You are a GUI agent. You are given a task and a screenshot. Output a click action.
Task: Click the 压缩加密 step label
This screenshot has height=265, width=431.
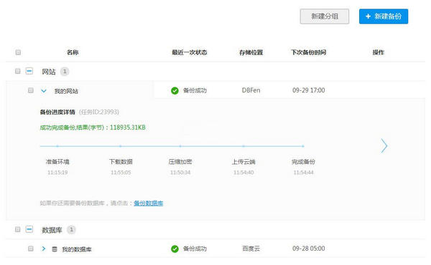click(180, 162)
